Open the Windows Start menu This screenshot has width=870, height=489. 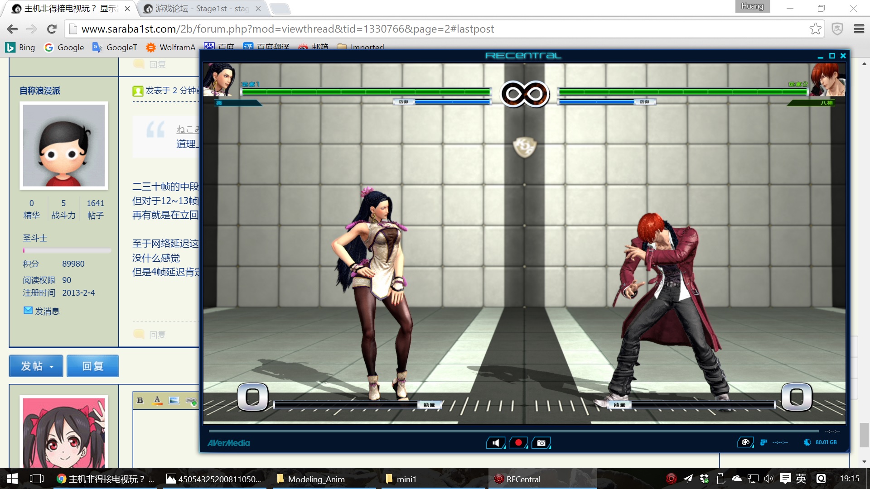coord(12,479)
